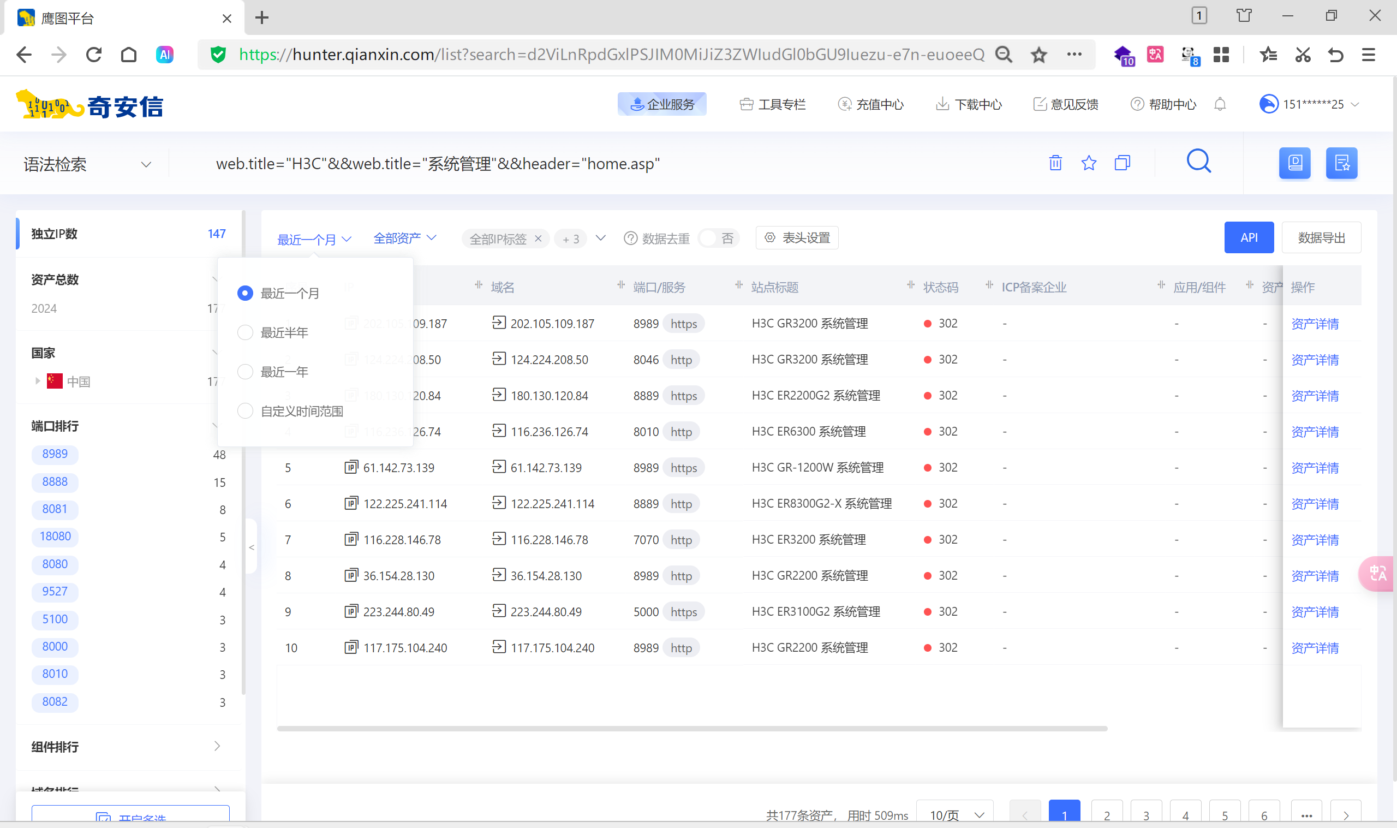Click help icon next to 数据去重
1397x828 pixels.
630,238
